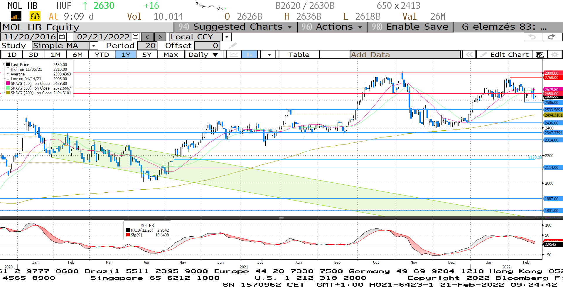Select the YTD range tab

[x=102, y=55]
